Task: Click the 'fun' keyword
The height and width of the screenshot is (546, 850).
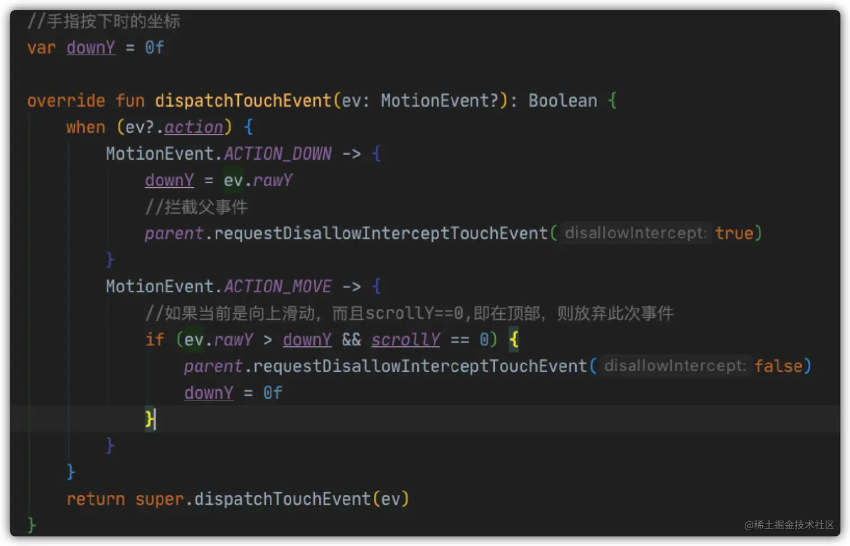Action: coord(130,101)
